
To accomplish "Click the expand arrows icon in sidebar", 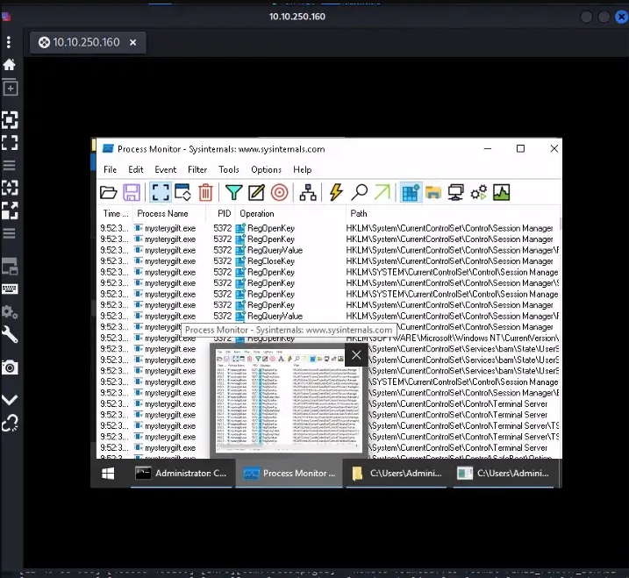I will [x=10, y=211].
